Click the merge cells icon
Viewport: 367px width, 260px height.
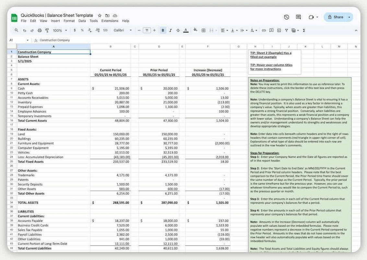(x=212, y=30)
